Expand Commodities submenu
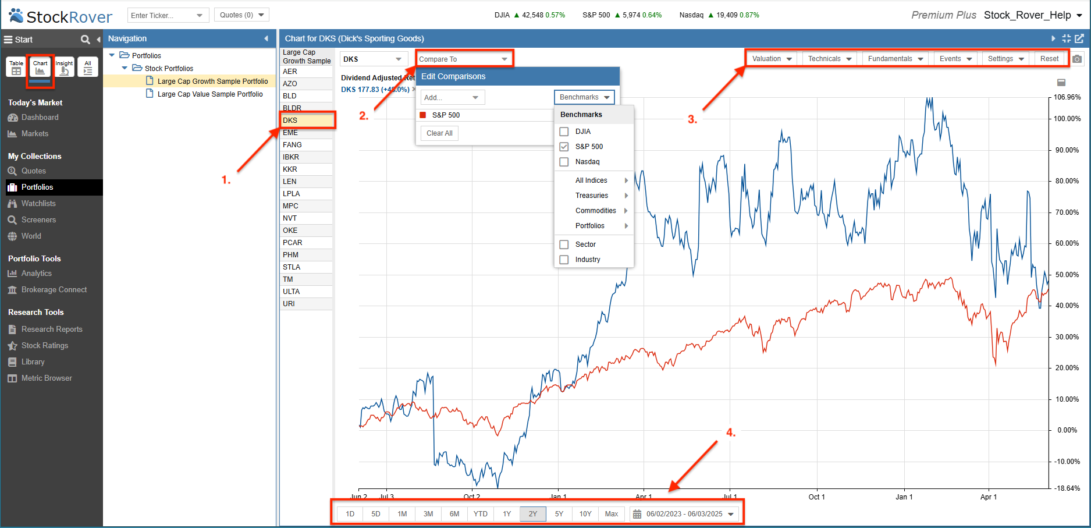This screenshot has height=528, width=1091. pos(594,211)
